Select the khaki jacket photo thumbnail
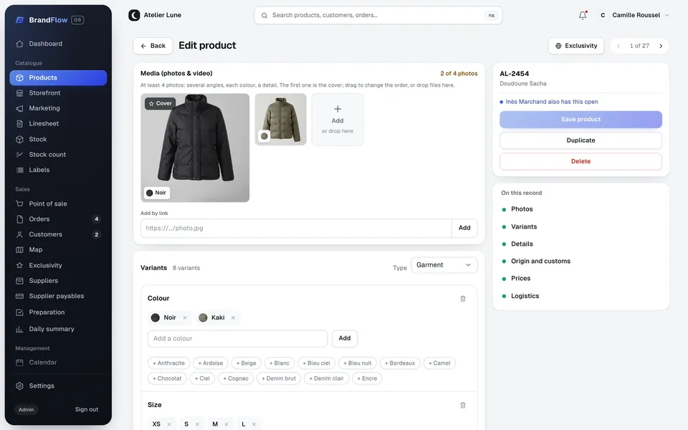Screen dimensions: 688x430 click(281, 120)
